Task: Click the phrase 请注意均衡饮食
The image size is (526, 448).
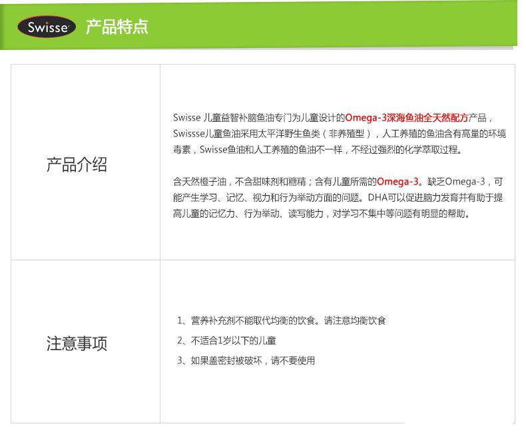Action: (x=355, y=320)
